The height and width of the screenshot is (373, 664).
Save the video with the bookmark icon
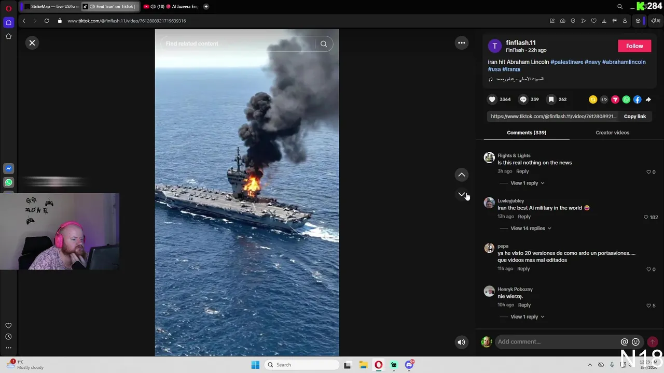[551, 99]
